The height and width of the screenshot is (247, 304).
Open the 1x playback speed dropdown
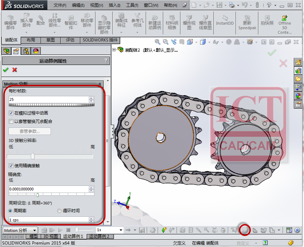pos(110,230)
